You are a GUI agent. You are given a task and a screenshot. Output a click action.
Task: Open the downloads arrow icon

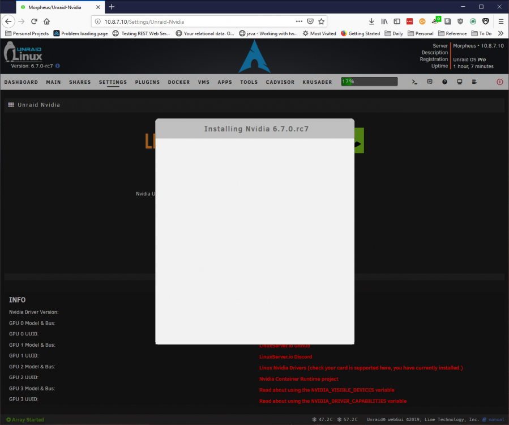(x=371, y=22)
